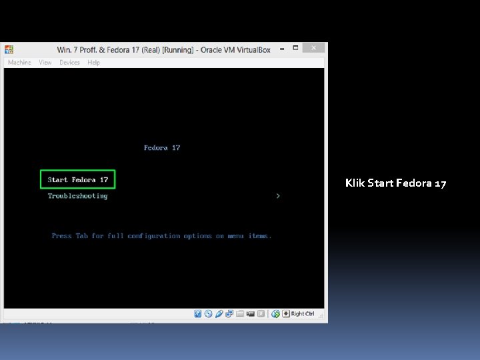The width and height of the screenshot is (480, 360).
Task: Click the video capture status icon
Action: 251,313
